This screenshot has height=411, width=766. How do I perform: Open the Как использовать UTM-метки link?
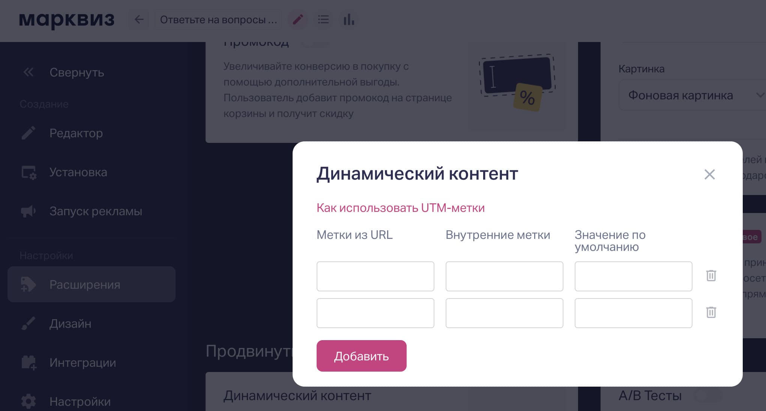(x=400, y=207)
